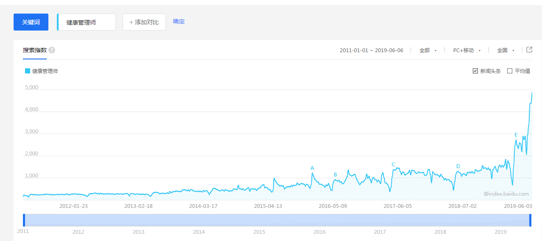Expand the PC+移动 device dropdown
The width and height of the screenshot is (542, 241).
click(x=466, y=50)
